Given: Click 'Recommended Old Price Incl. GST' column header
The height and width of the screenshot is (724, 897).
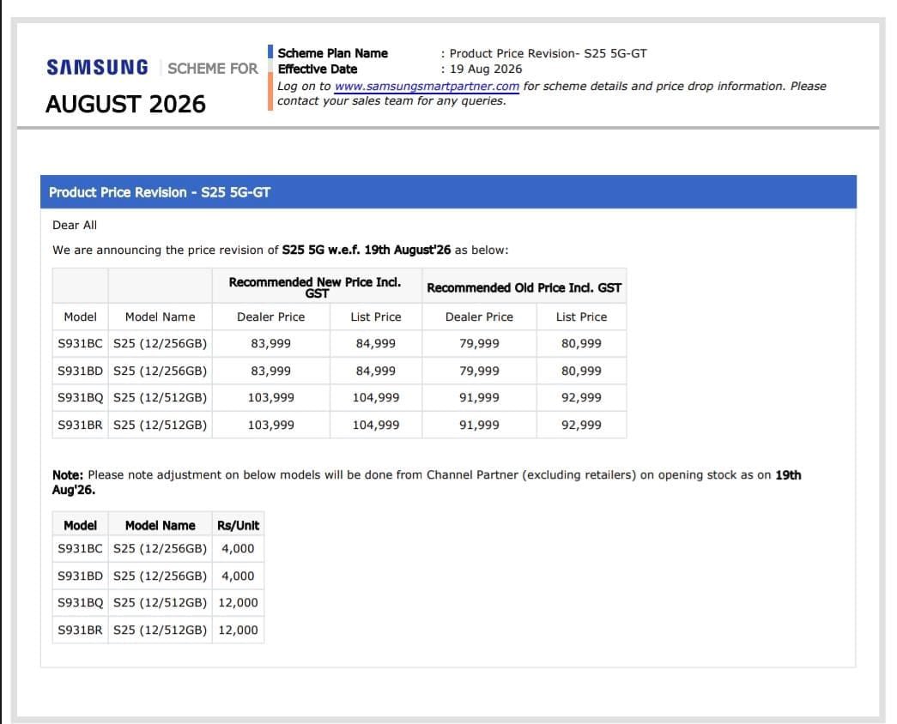Looking at the screenshot, I should click(x=524, y=287).
